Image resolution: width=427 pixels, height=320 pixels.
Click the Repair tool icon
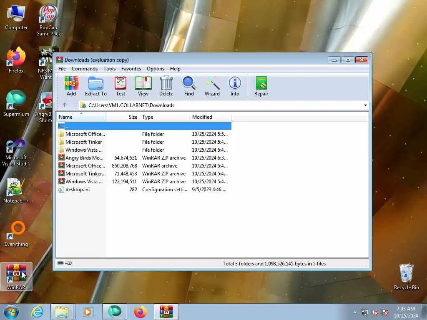pyautogui.click(x=261, y=86)
